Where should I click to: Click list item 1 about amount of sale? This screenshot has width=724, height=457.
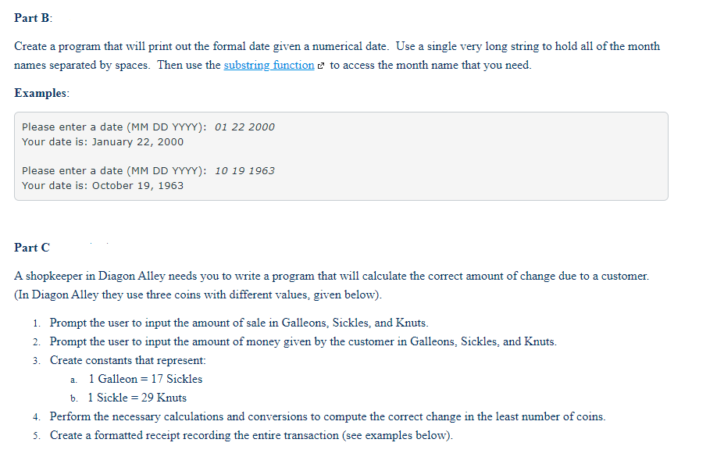[x=239, y=323]
